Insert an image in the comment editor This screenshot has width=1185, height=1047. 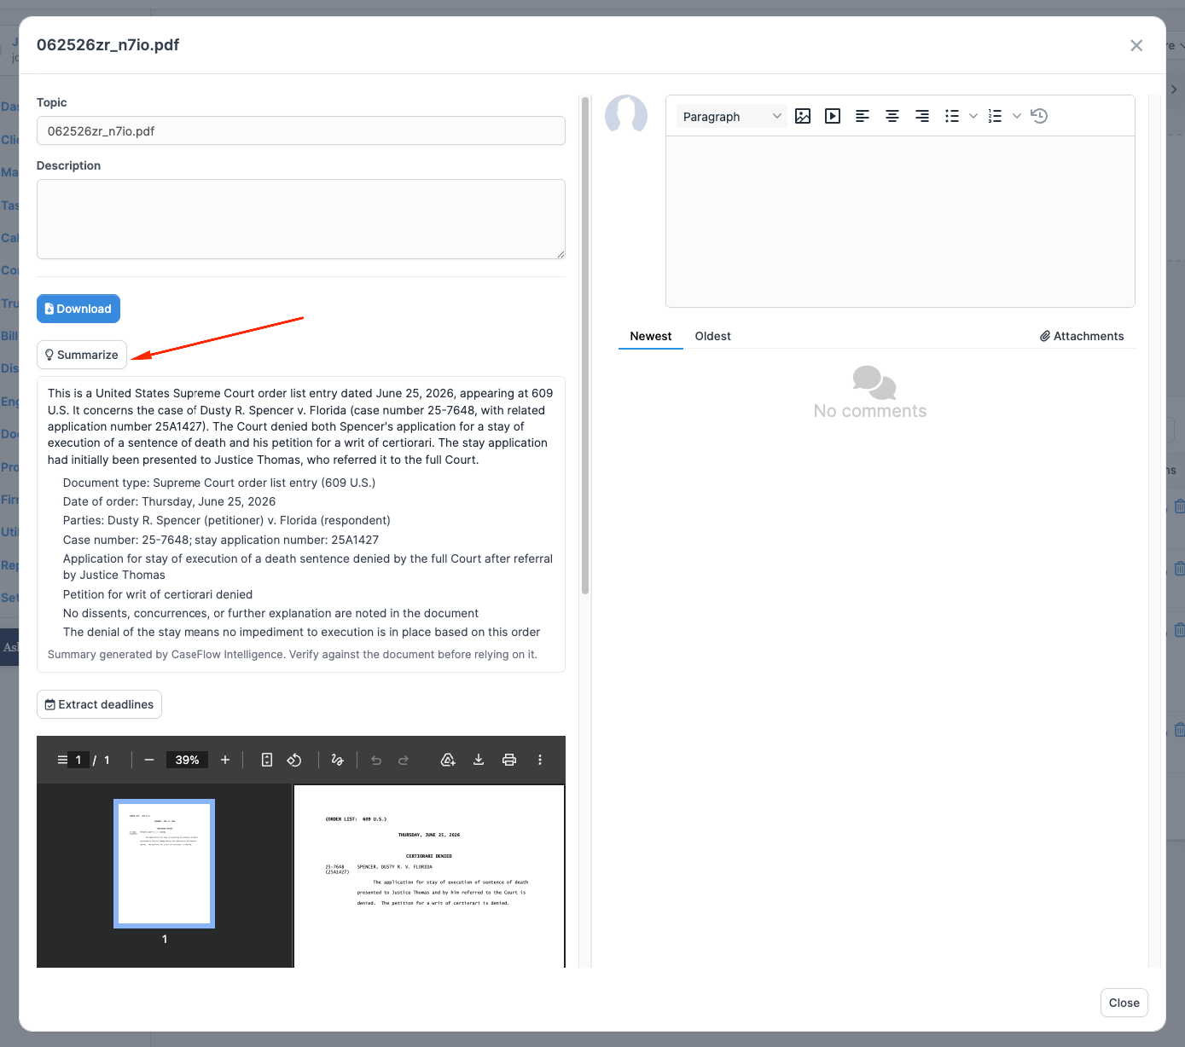[x=803, y=116]
